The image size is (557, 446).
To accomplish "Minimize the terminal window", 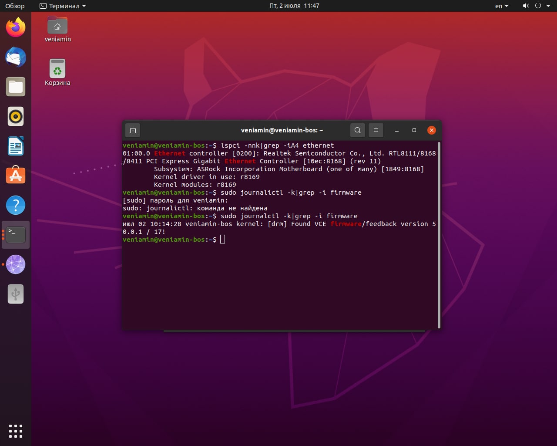I will tap(397, 130).
